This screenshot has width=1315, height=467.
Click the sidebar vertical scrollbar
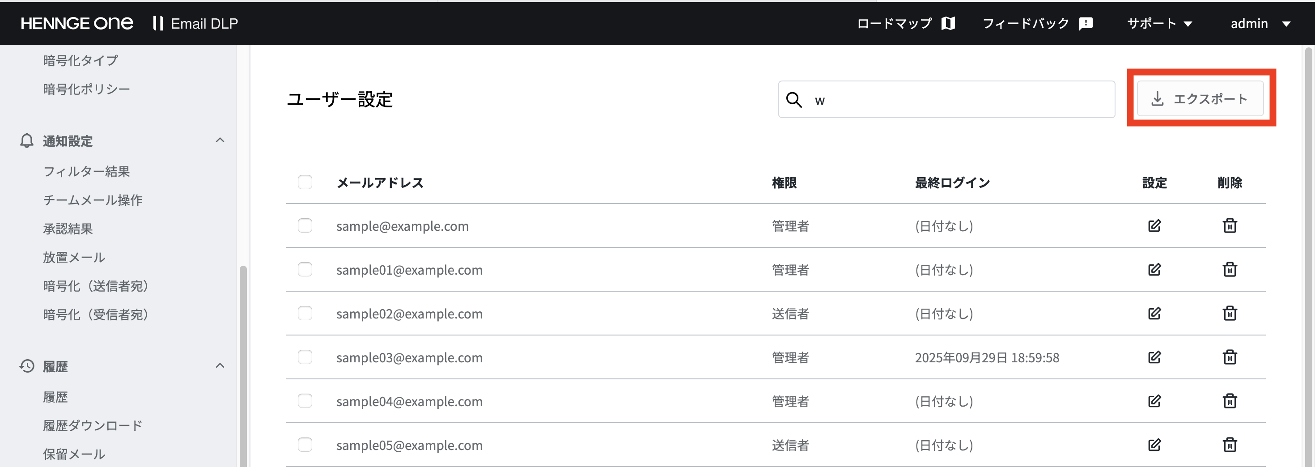(243, 365)
